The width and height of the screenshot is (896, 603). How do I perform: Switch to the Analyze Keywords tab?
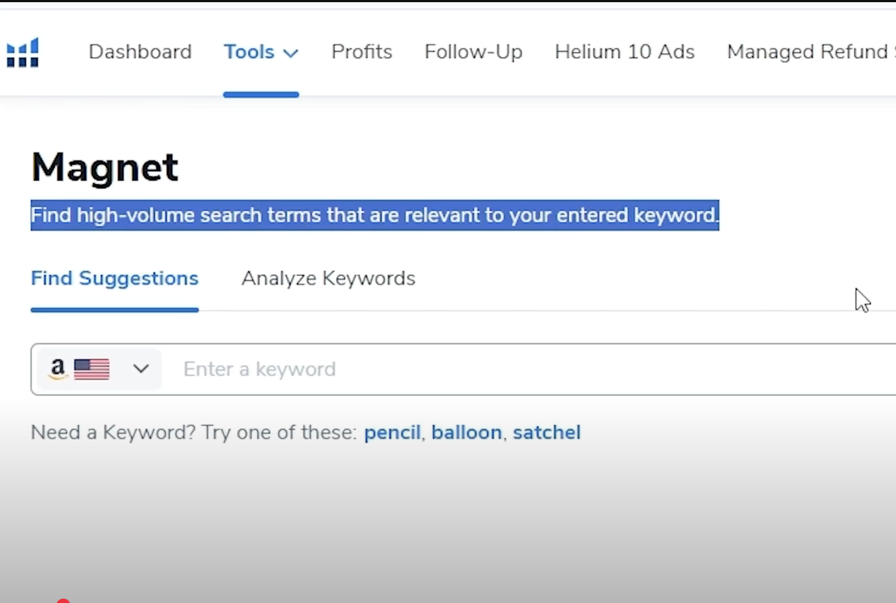pos(328,278)
